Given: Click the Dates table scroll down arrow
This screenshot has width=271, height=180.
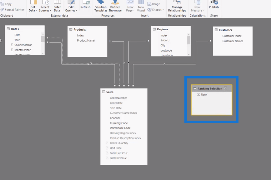Looking at the screenshot, I should coord(43,53).
